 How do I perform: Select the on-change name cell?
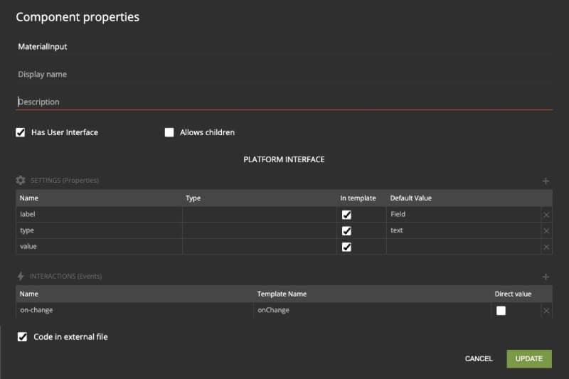134,310
